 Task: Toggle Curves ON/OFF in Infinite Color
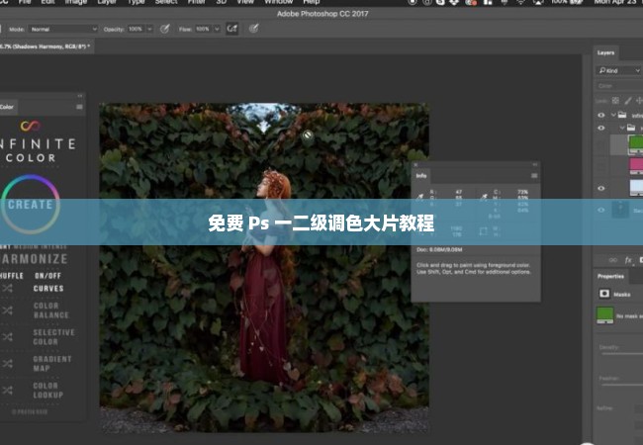[48, 289]
